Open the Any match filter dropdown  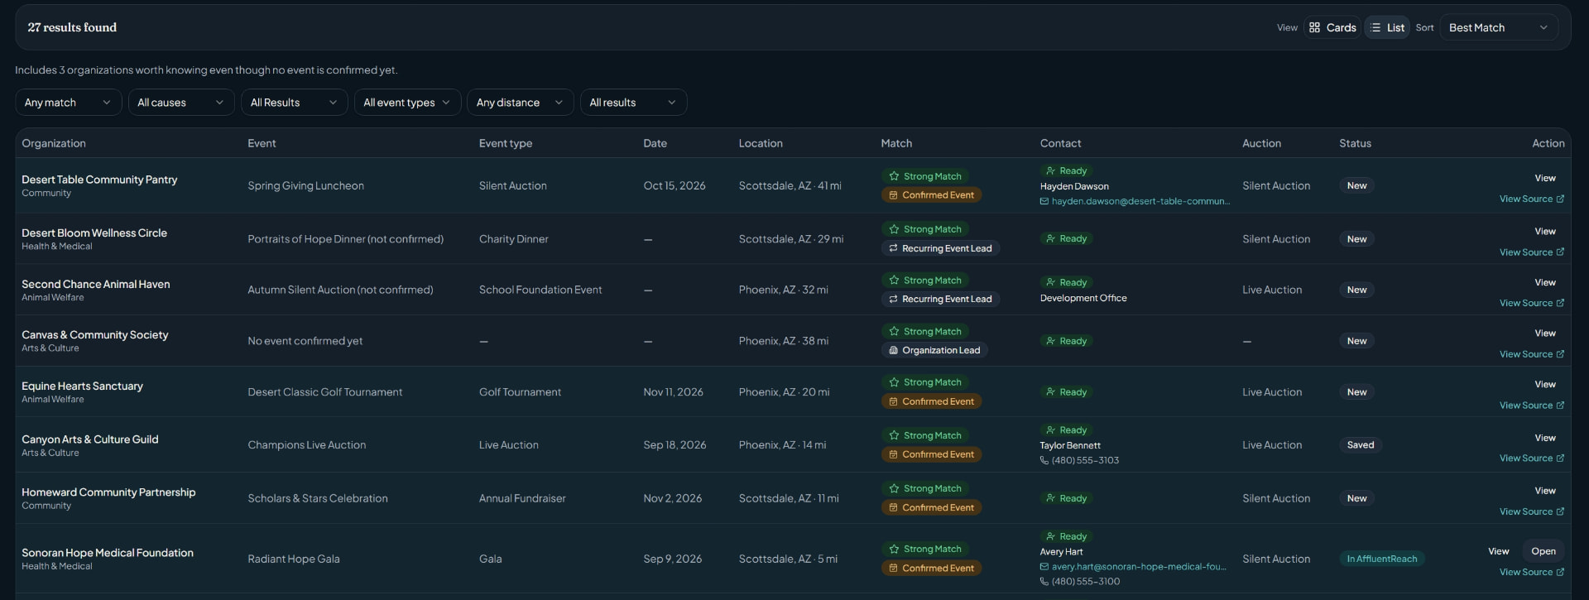[68, 103]
